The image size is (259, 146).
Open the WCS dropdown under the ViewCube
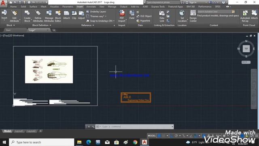pos(246,62)
